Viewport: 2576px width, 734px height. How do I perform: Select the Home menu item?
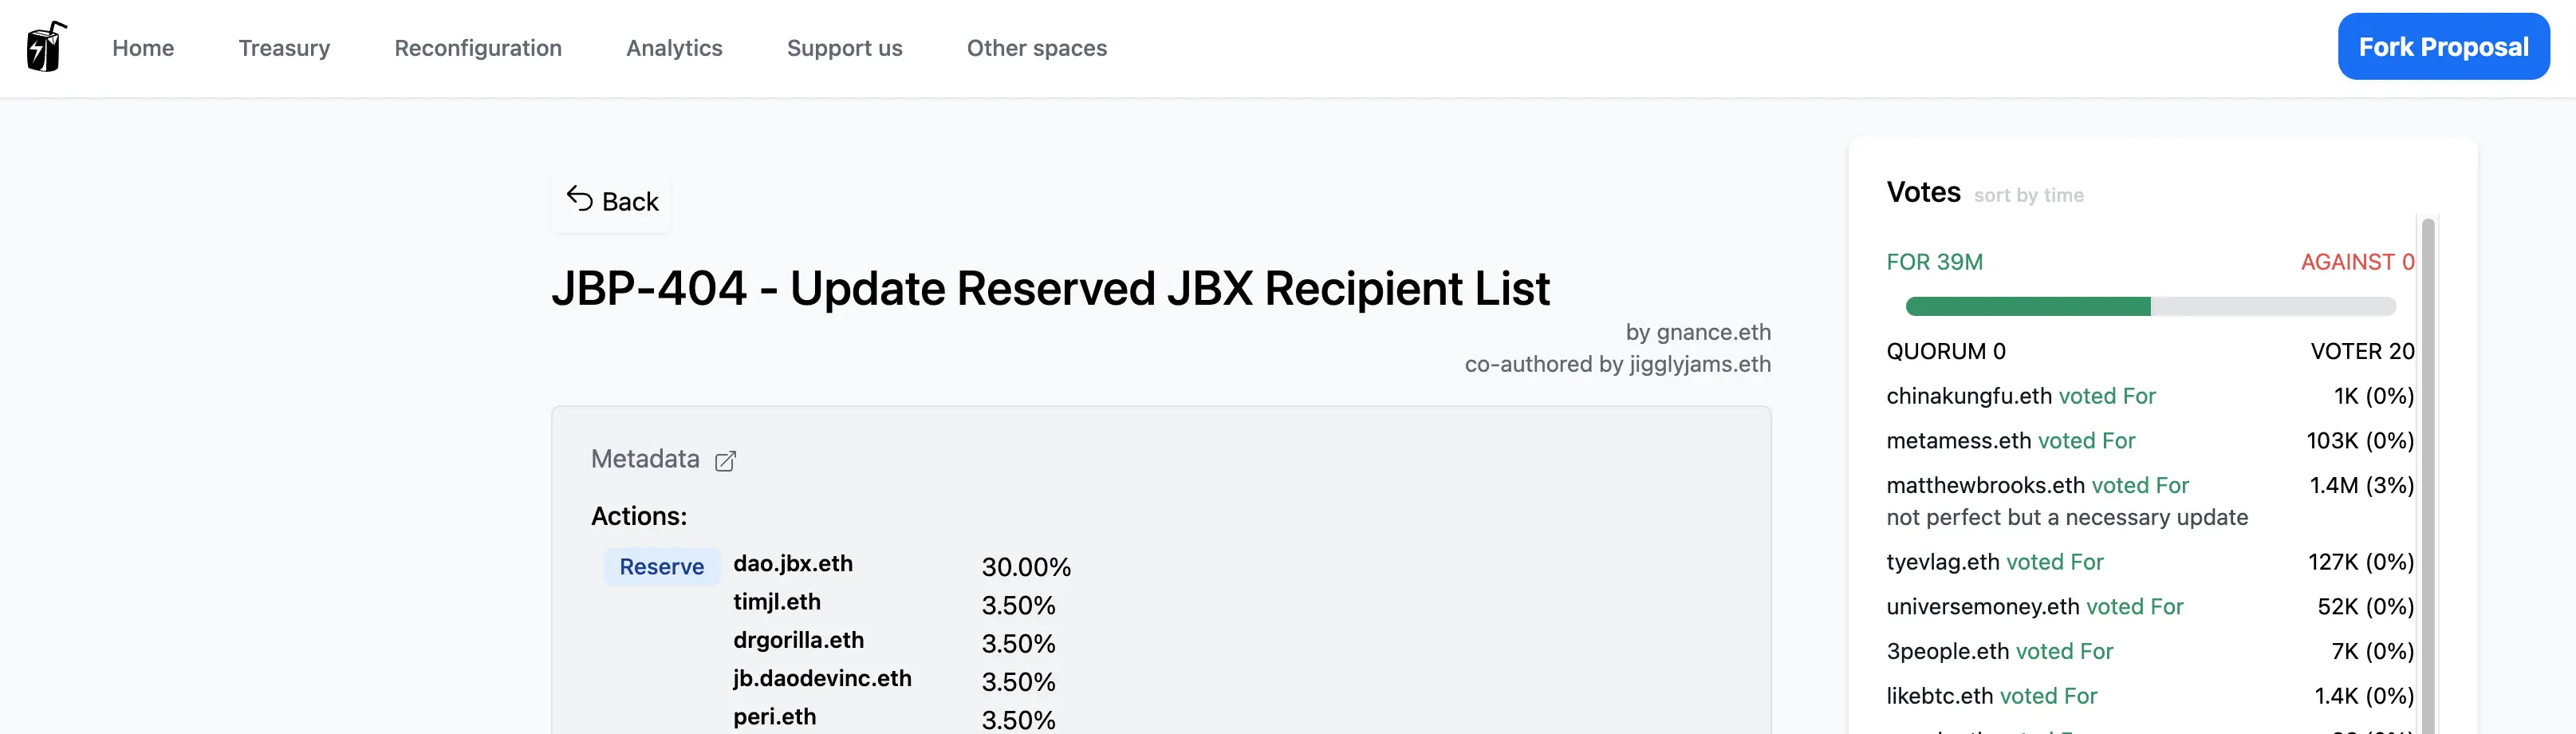[x=143, y=47]
